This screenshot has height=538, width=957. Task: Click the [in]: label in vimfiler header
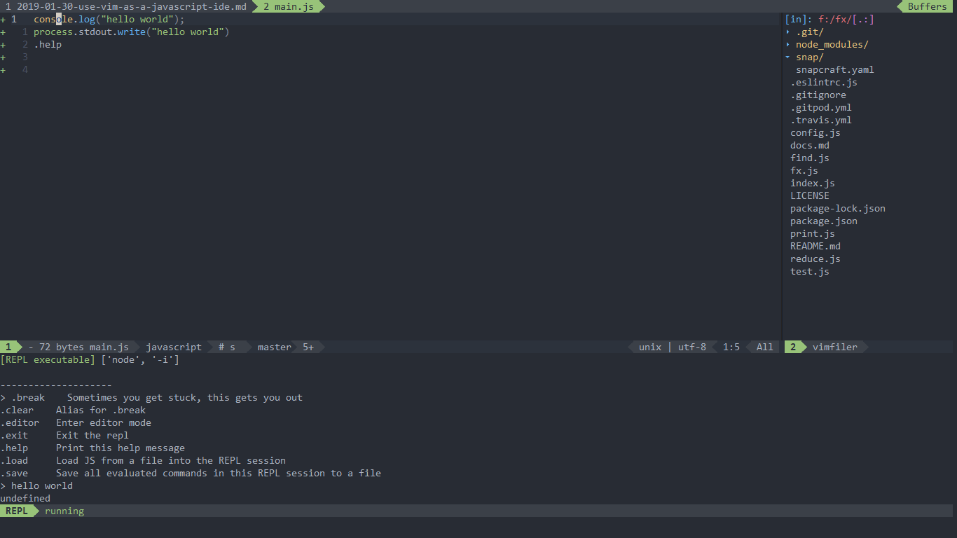coord(799,19)
